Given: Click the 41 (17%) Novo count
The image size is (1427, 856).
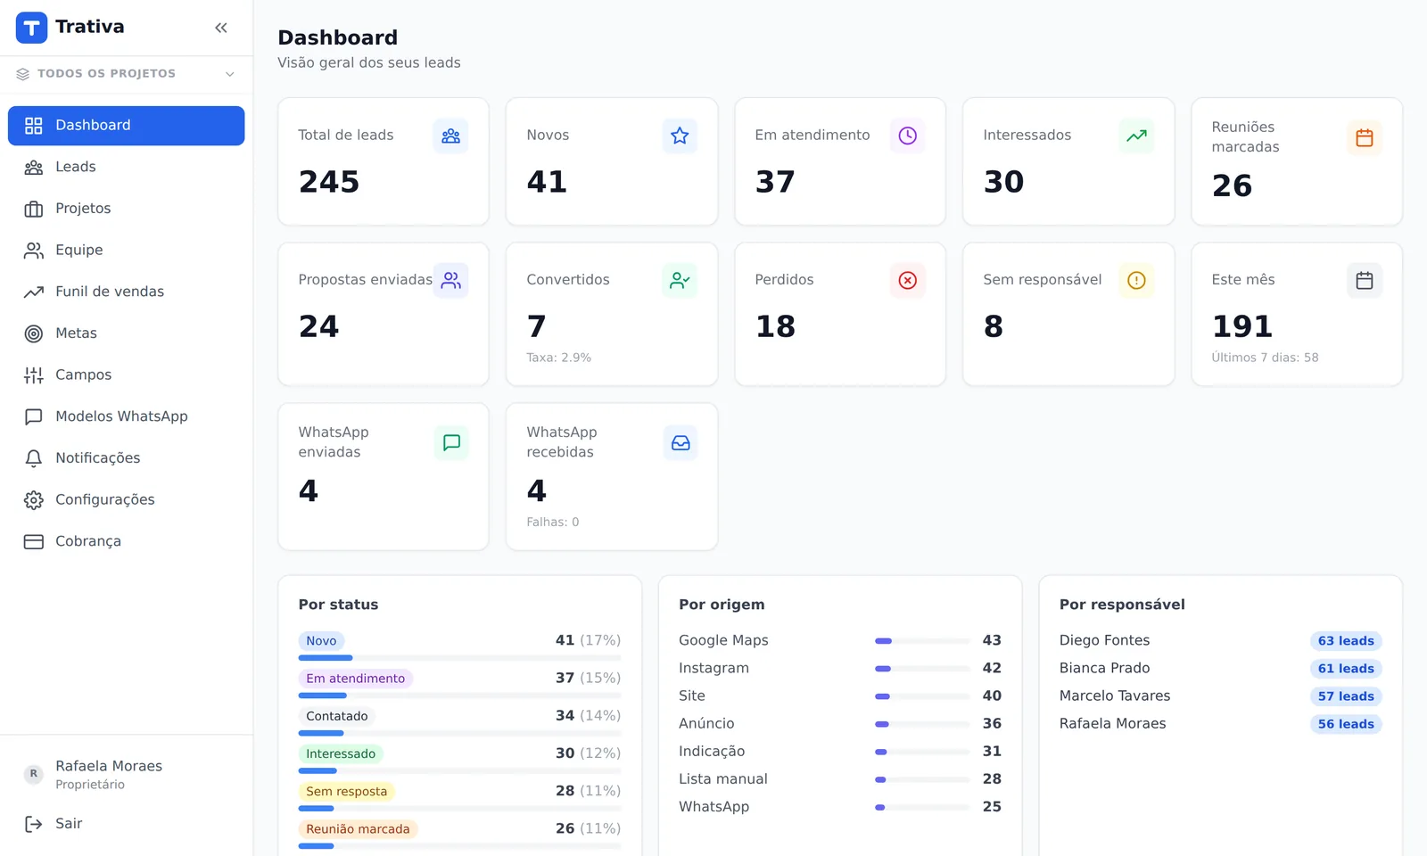Looking at the screenshot, I should [x=588, y=641].
